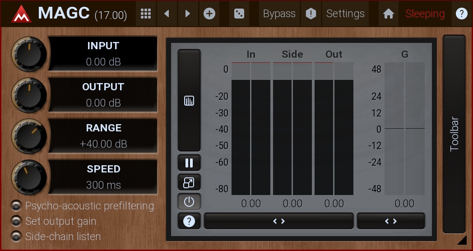Viewport: 473px width, 251px height.
Task: Toggle the meter power button
Action: point(189,202)
